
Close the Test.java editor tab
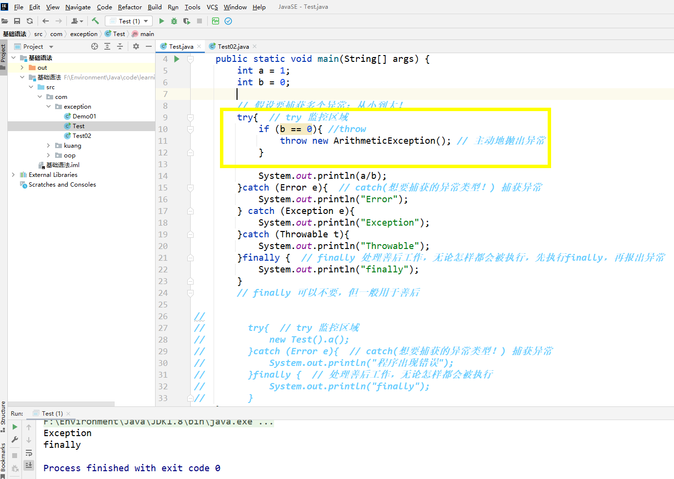coord(198,47)
